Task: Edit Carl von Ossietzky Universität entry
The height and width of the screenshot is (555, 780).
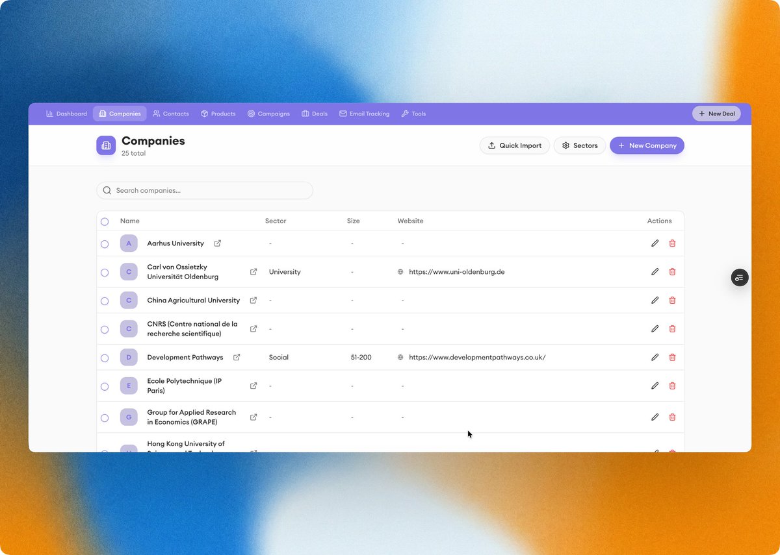Action: pyautogui.click(x=655, y=272)
